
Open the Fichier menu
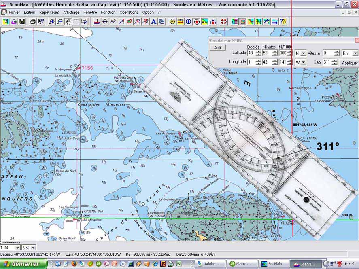(x=14, y=13)
